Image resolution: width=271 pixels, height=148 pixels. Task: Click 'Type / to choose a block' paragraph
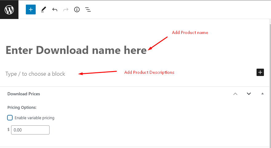(35, 74)
